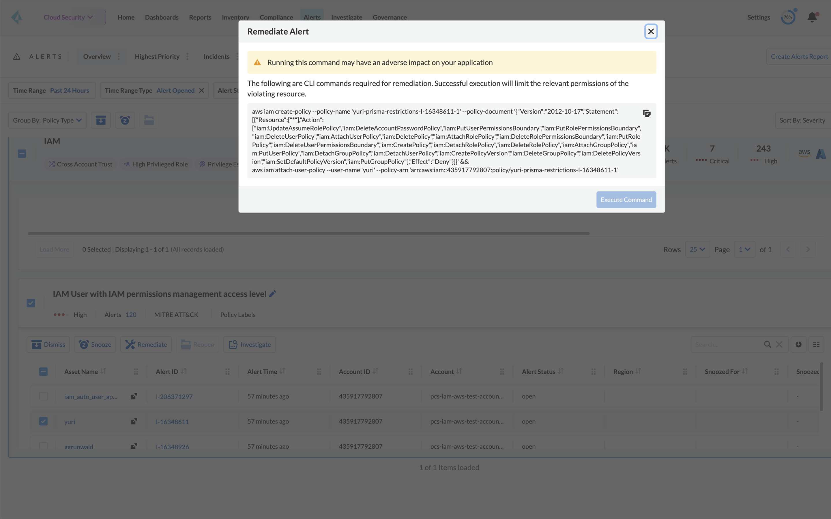Change grouping via the Policy Type dropdown

[x=47, y=120]
